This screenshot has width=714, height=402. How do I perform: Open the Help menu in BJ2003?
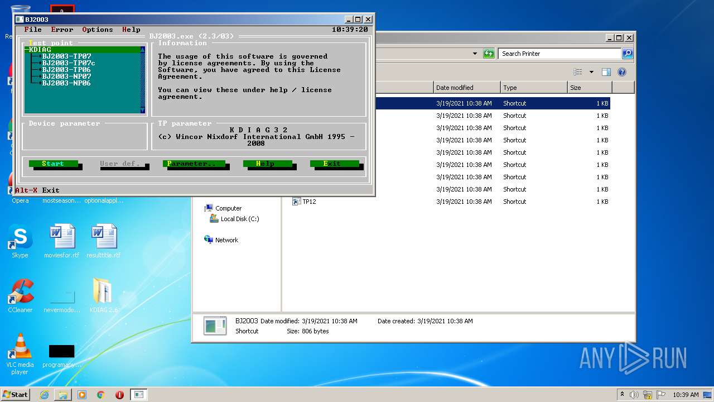(131, 30)
